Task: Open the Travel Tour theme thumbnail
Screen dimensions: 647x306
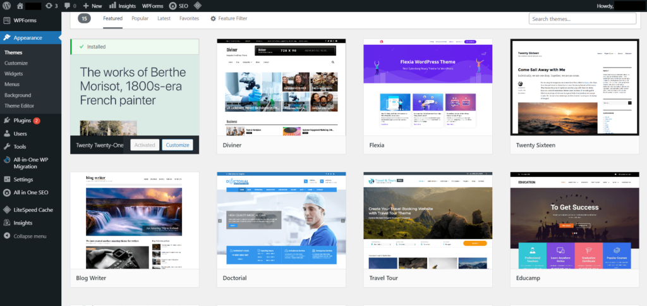Action: [x=428, y=221]
